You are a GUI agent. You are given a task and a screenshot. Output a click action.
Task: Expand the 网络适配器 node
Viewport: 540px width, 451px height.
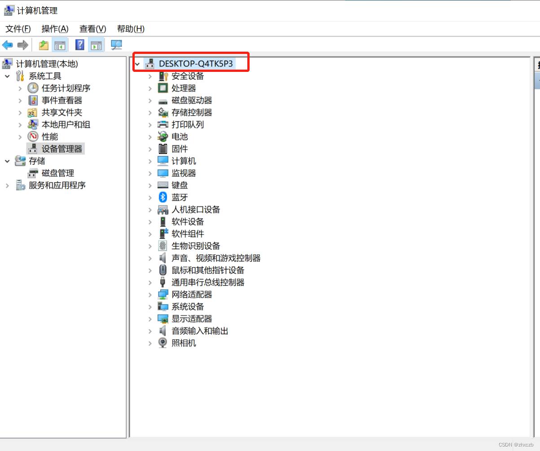150,295
